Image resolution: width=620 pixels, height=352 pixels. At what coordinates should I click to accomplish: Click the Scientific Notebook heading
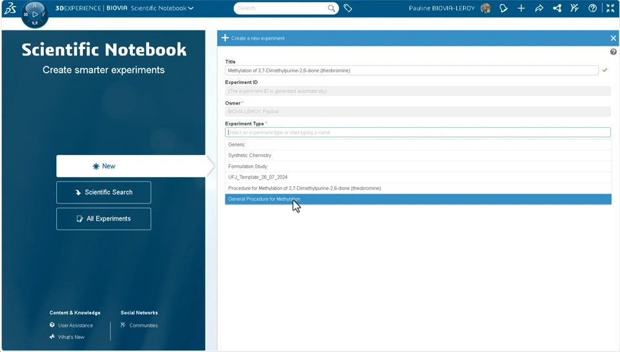[103, 50]
